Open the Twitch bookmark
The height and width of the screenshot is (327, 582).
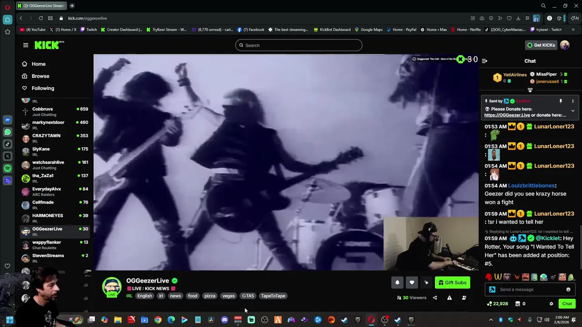click(89, 30)
